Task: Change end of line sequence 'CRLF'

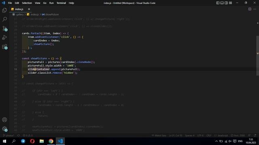Action: pos(209,136)
